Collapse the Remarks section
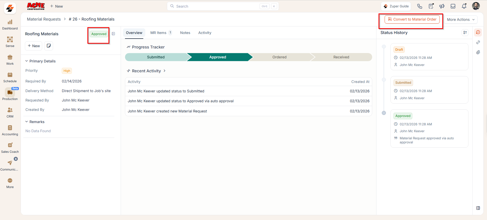The height and width of the screenshot is (220, 487). tap(26, 122)
